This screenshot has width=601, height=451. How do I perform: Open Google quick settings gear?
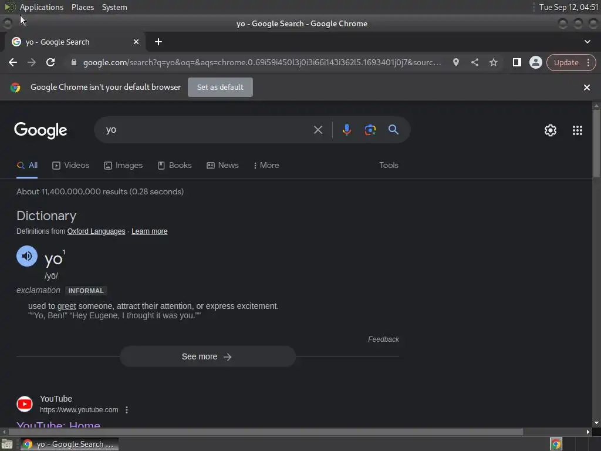[x=551, y=130]
